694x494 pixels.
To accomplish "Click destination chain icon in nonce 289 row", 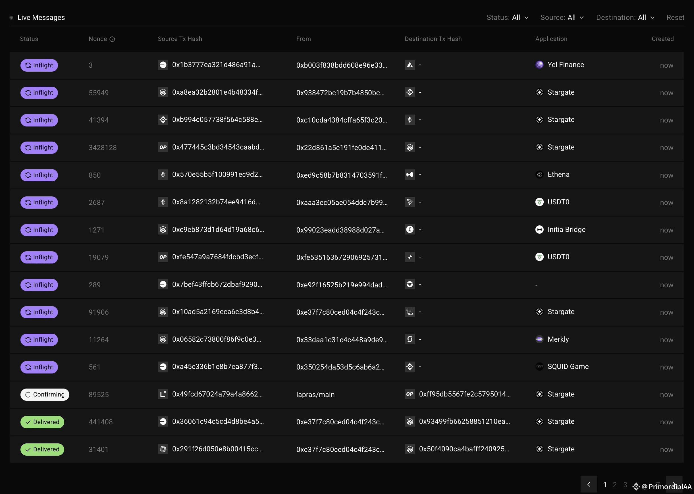I will coord(410,285).
